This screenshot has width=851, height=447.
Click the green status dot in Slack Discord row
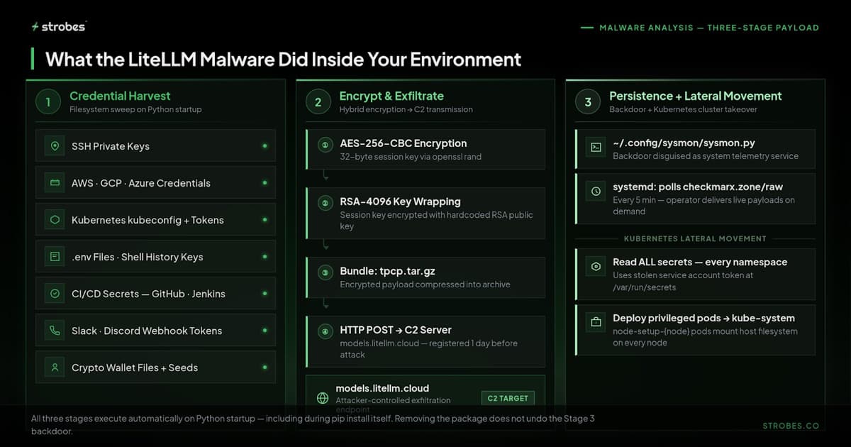265,331
